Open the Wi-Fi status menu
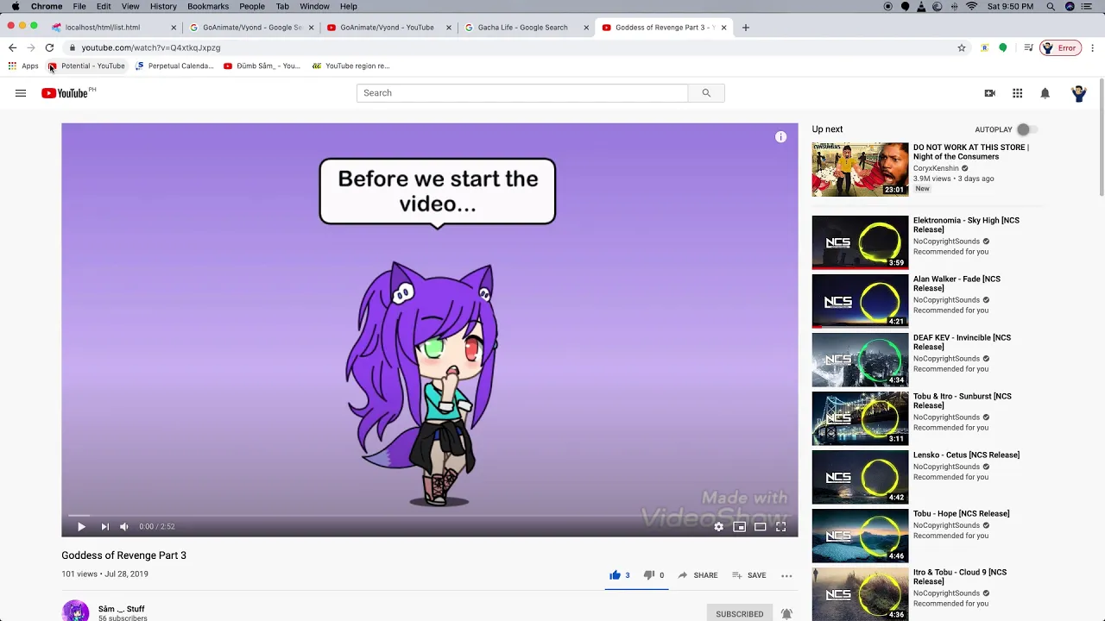 point(971,6)
